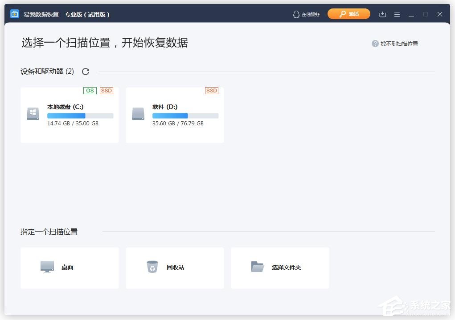Image resolution: width=455 pixels, height=320 pixels.
Task: Open the 在线服务 online support chat
Action: (306, 14)
